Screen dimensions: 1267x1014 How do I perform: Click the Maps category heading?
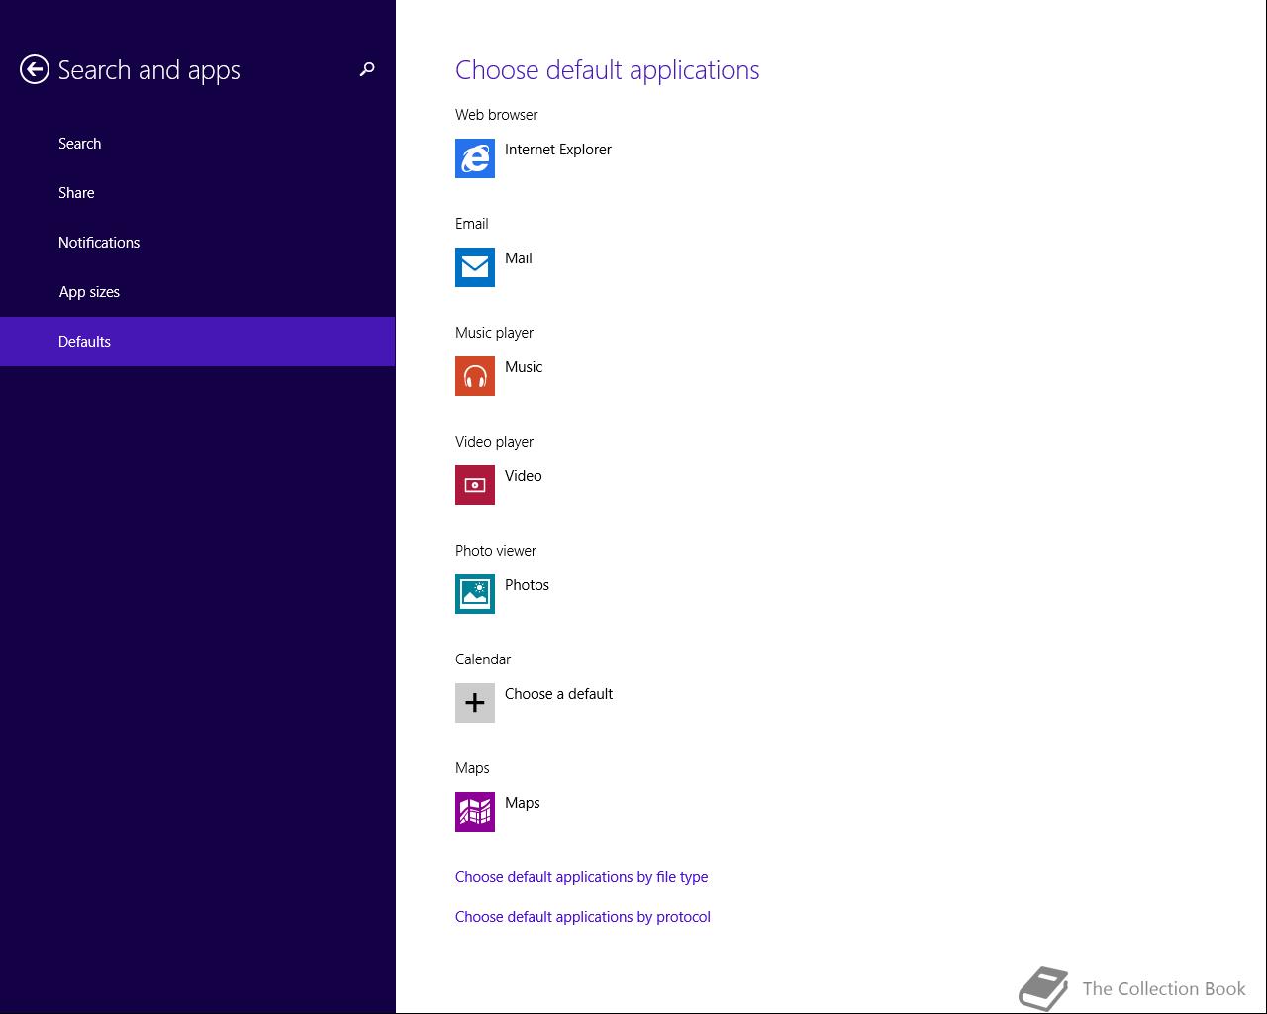click(x=472, y=768)
